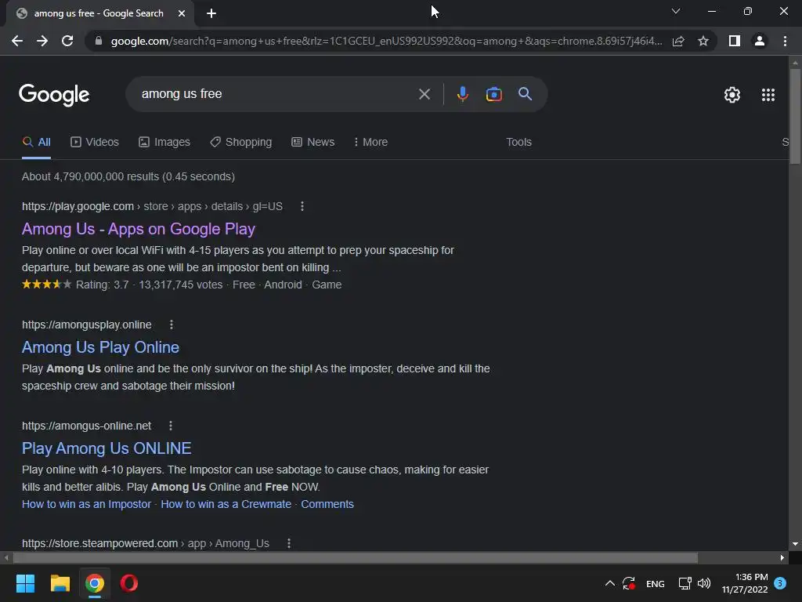This screenshot has height=602, width=802.
Task: Click the Chrome taskbar icon
Action: (95, 583)
